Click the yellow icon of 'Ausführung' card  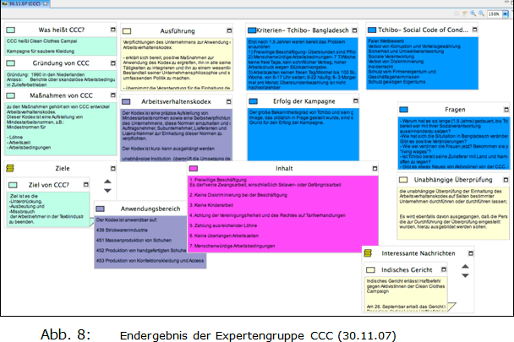127,31
